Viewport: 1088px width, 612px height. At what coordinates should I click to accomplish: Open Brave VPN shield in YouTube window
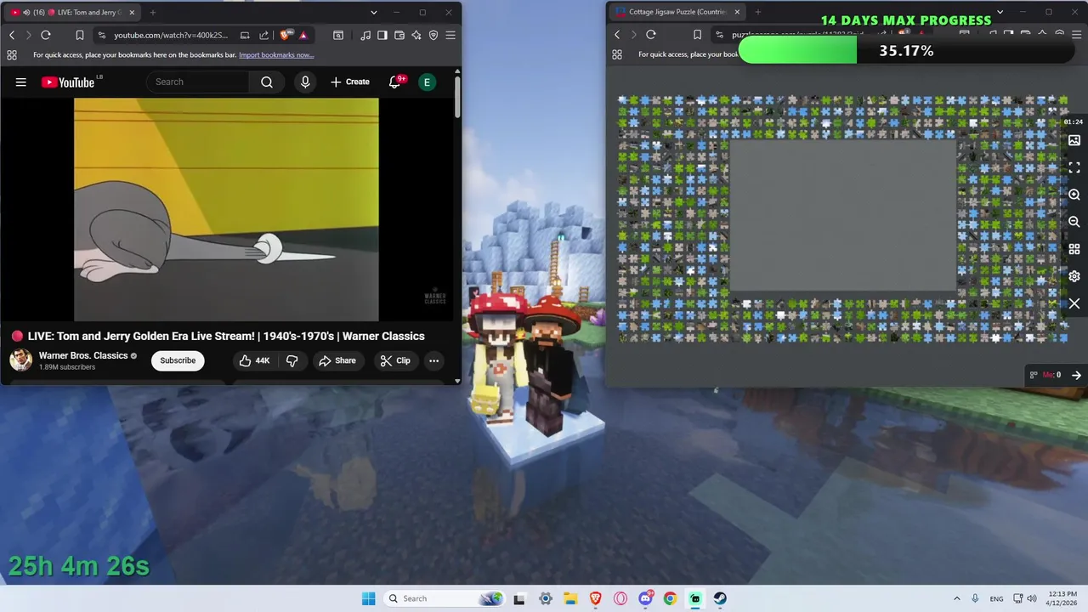point(433,35)
